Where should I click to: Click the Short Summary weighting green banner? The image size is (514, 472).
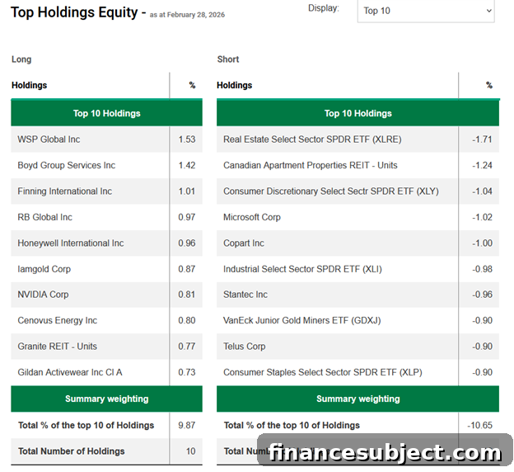click(358, 399)
